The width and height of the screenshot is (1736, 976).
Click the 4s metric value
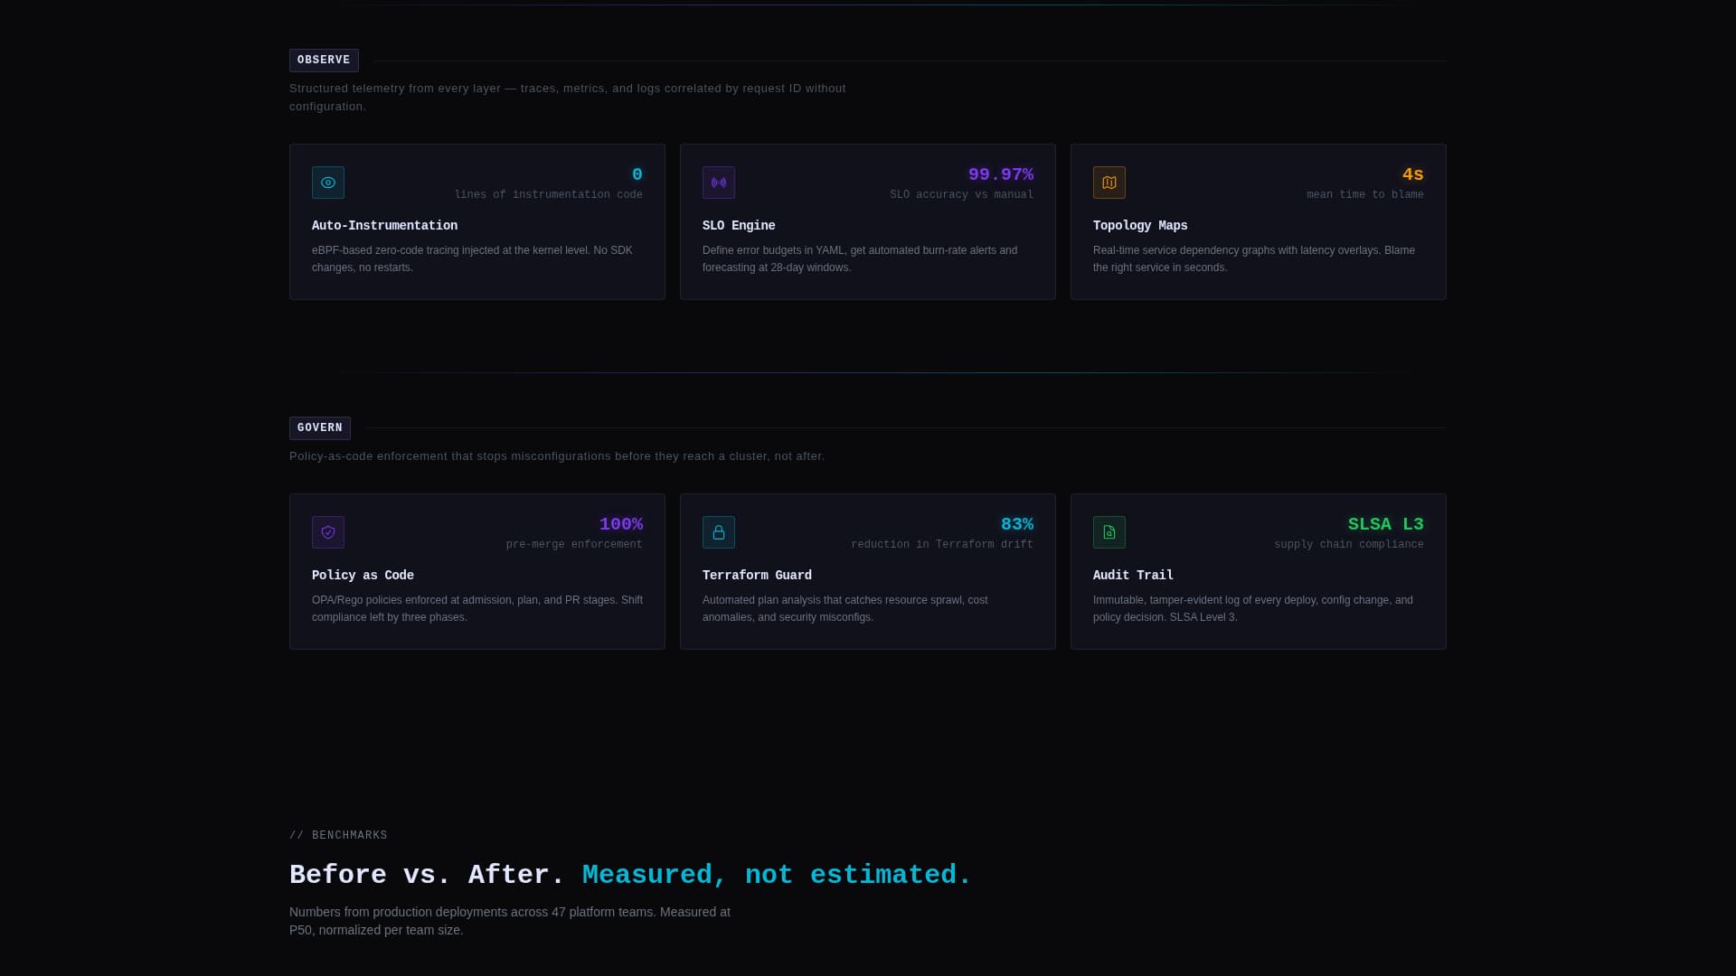click(1413, 174)
